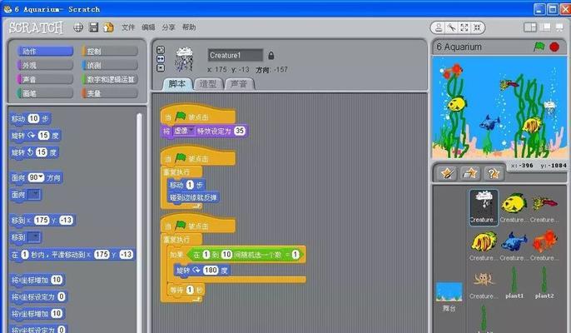
Task: Switch to full stage view mode
Action: 545,27
